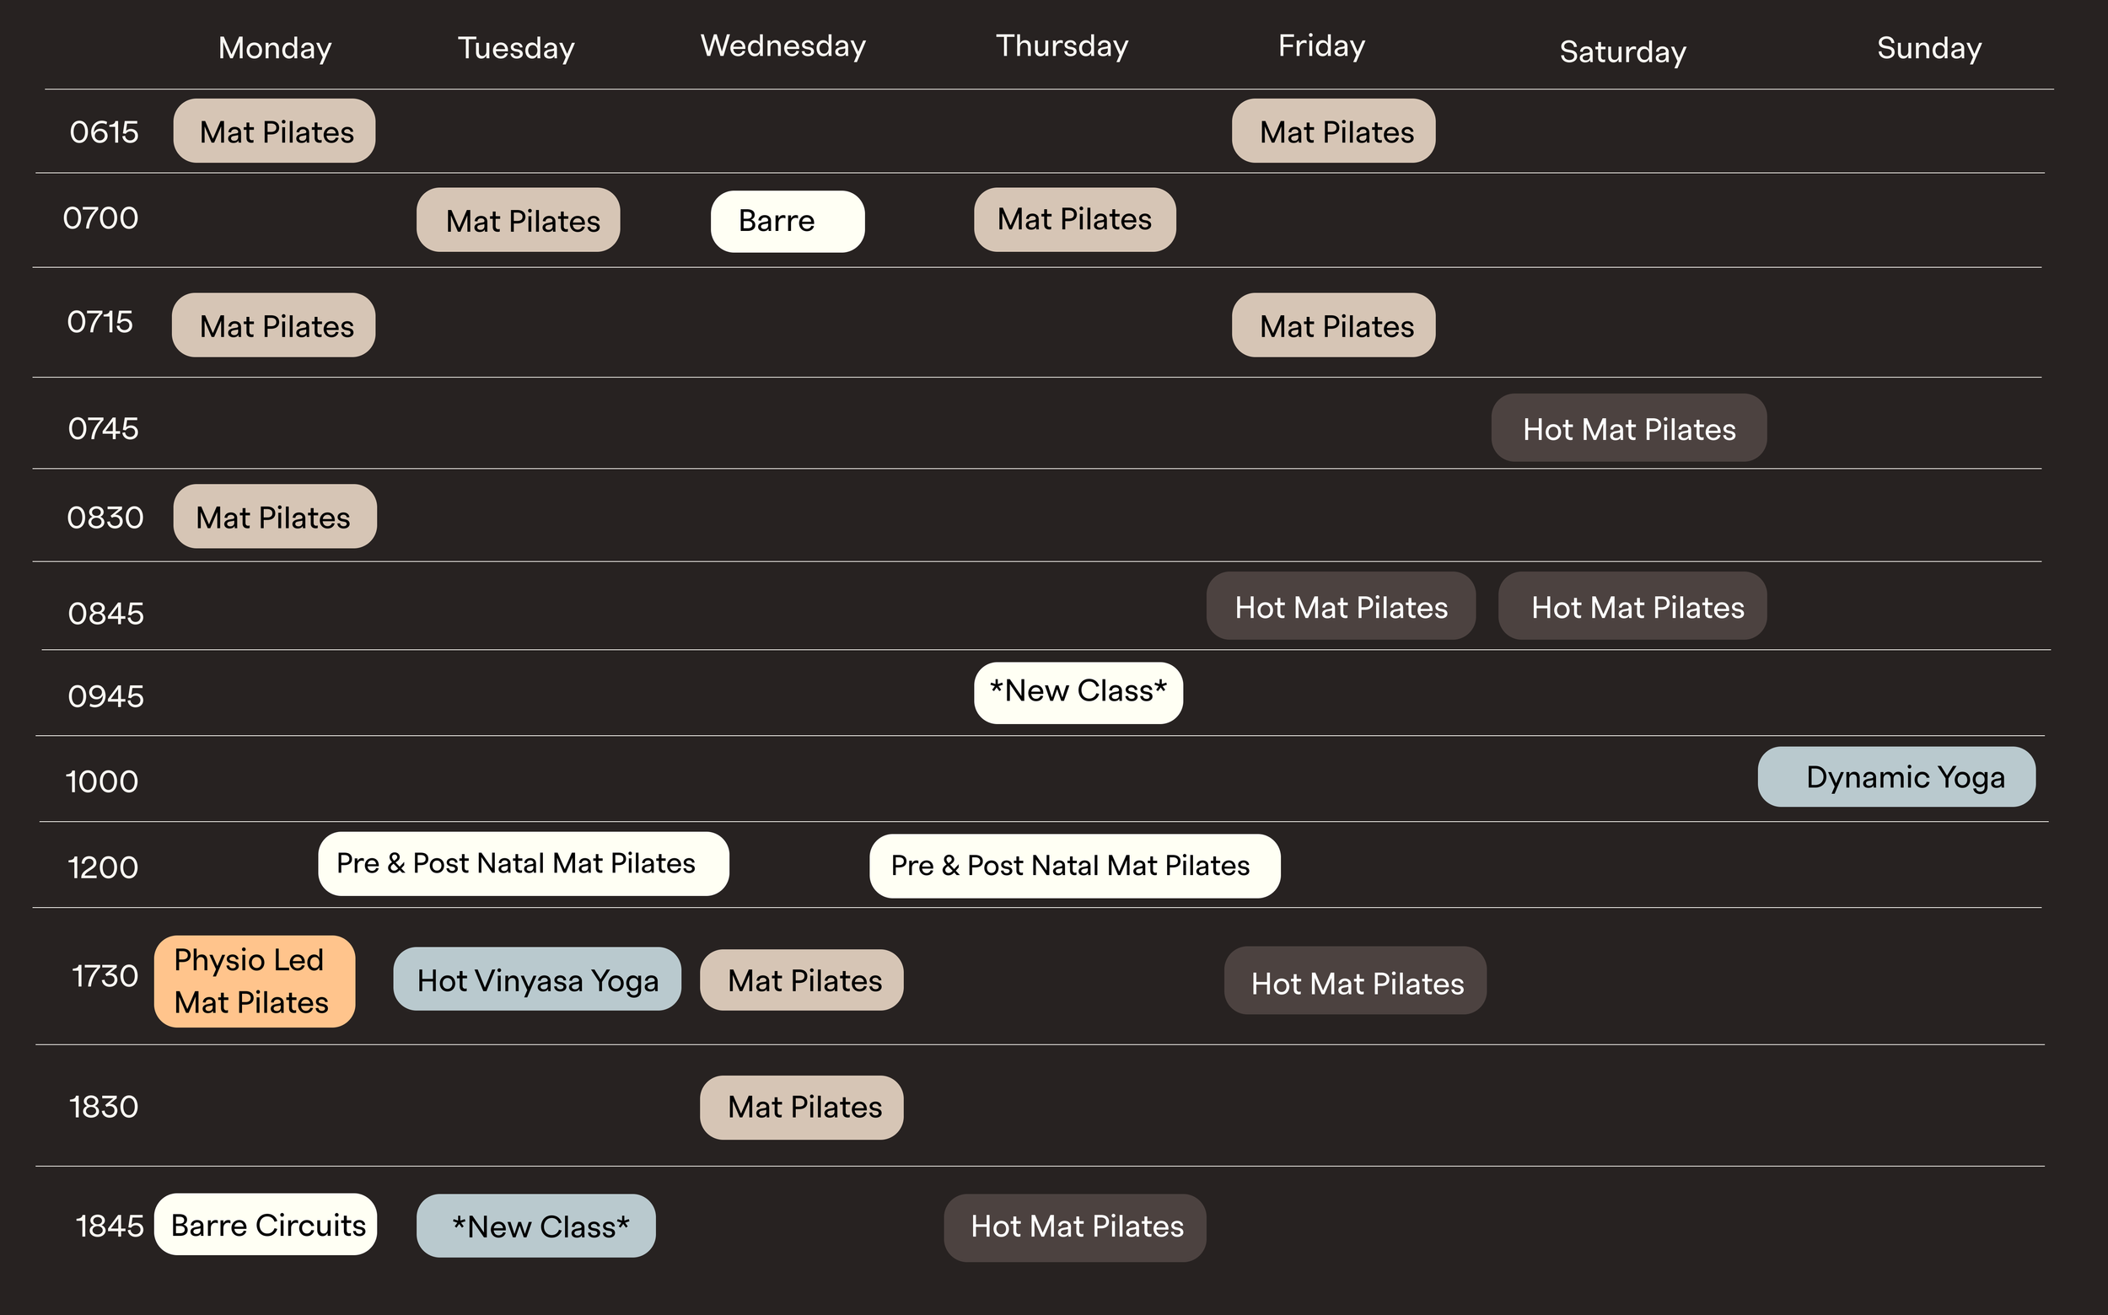Select Monday 0830 Mat Pilates class

[x=275, y=517]
